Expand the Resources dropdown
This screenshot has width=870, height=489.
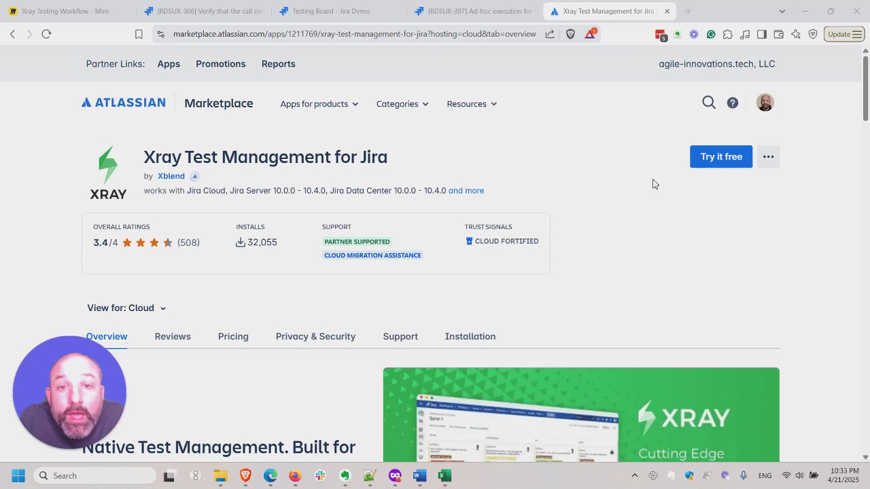tap(472, 104)
